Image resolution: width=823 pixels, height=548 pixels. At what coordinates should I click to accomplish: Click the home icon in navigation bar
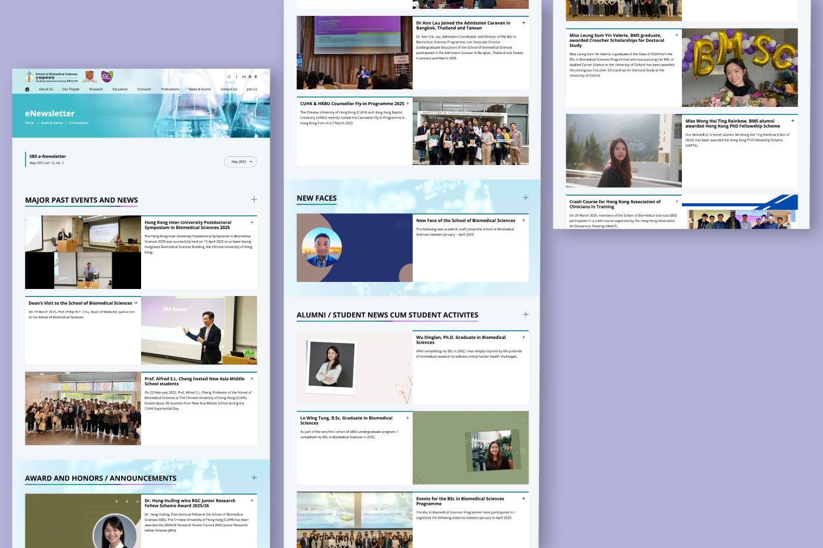click(27, 89)
